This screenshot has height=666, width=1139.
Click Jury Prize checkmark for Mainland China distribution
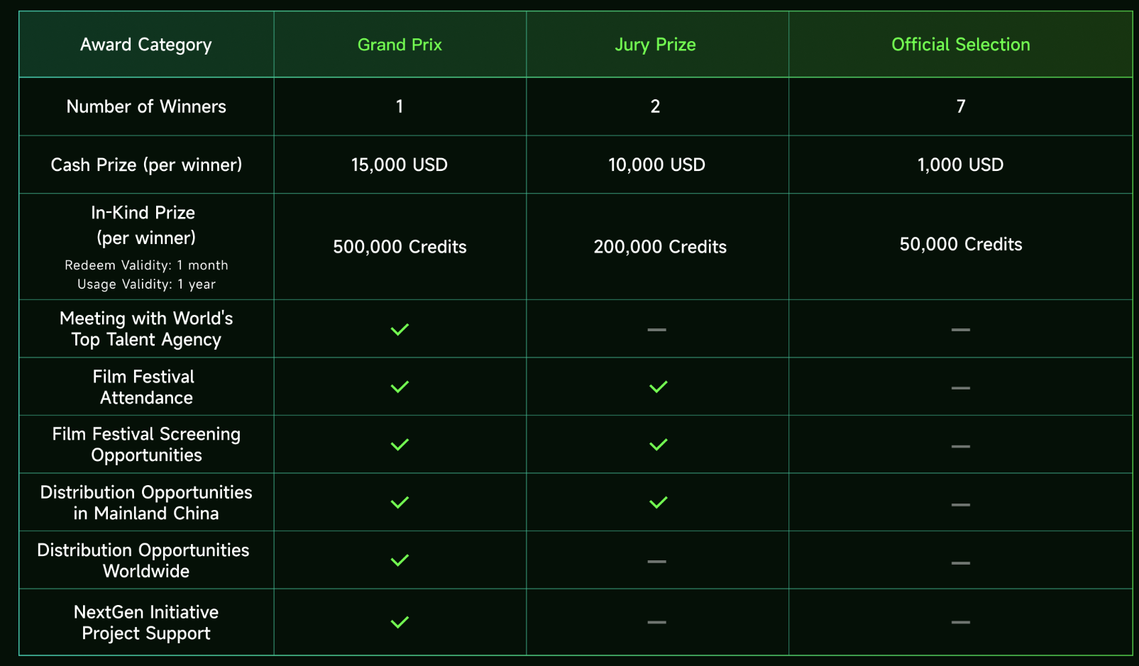click(x=658, y=502)
